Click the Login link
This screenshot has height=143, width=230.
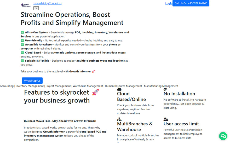[169, 3]
